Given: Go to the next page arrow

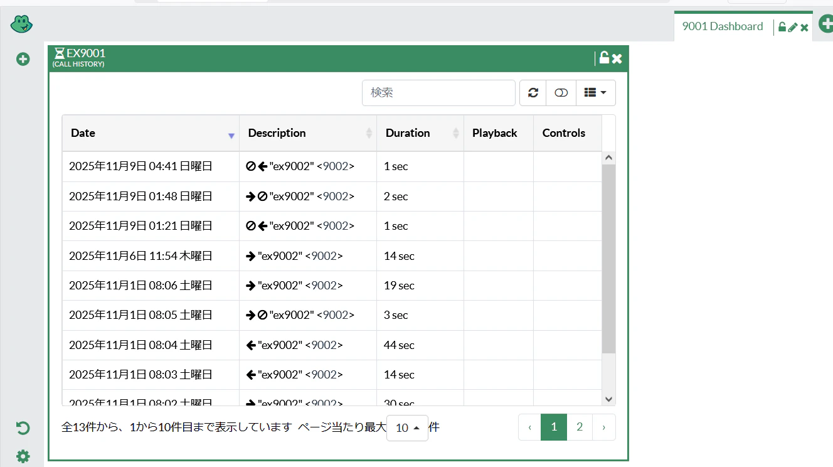Looking at the screenshot, I should [604, 427].
